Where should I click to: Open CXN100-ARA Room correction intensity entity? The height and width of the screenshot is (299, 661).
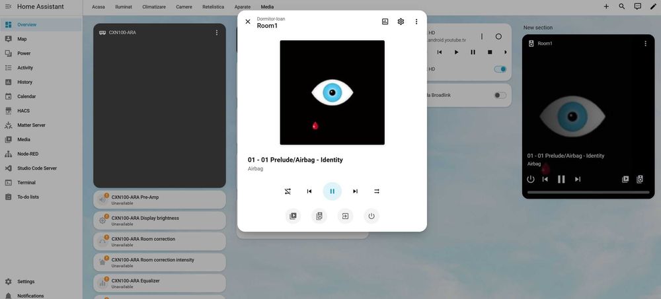[x=159, y=262]
